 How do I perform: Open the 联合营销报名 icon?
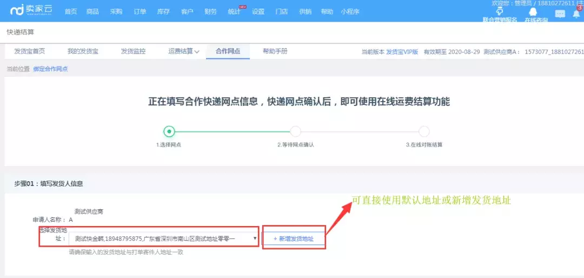(x=499, y=12)
